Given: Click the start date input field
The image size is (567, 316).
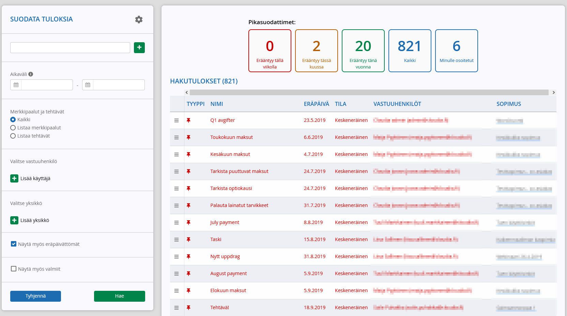Looking at the screenshot, I should [x=47, y=85].
